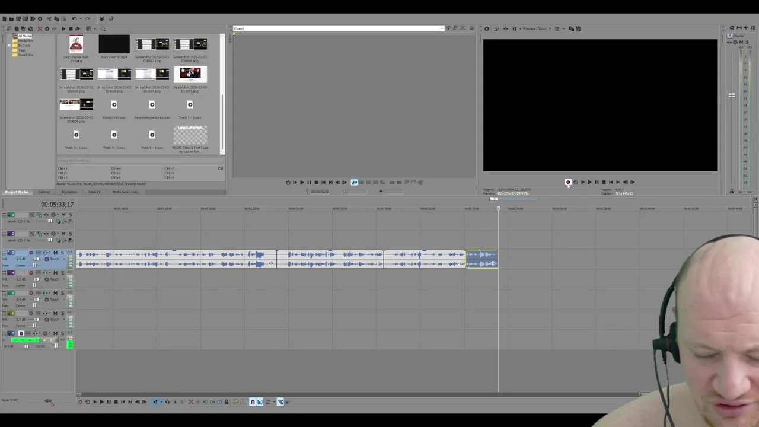Play the Video Preview
The image size is (759, 427).
(x=589, y=182)
